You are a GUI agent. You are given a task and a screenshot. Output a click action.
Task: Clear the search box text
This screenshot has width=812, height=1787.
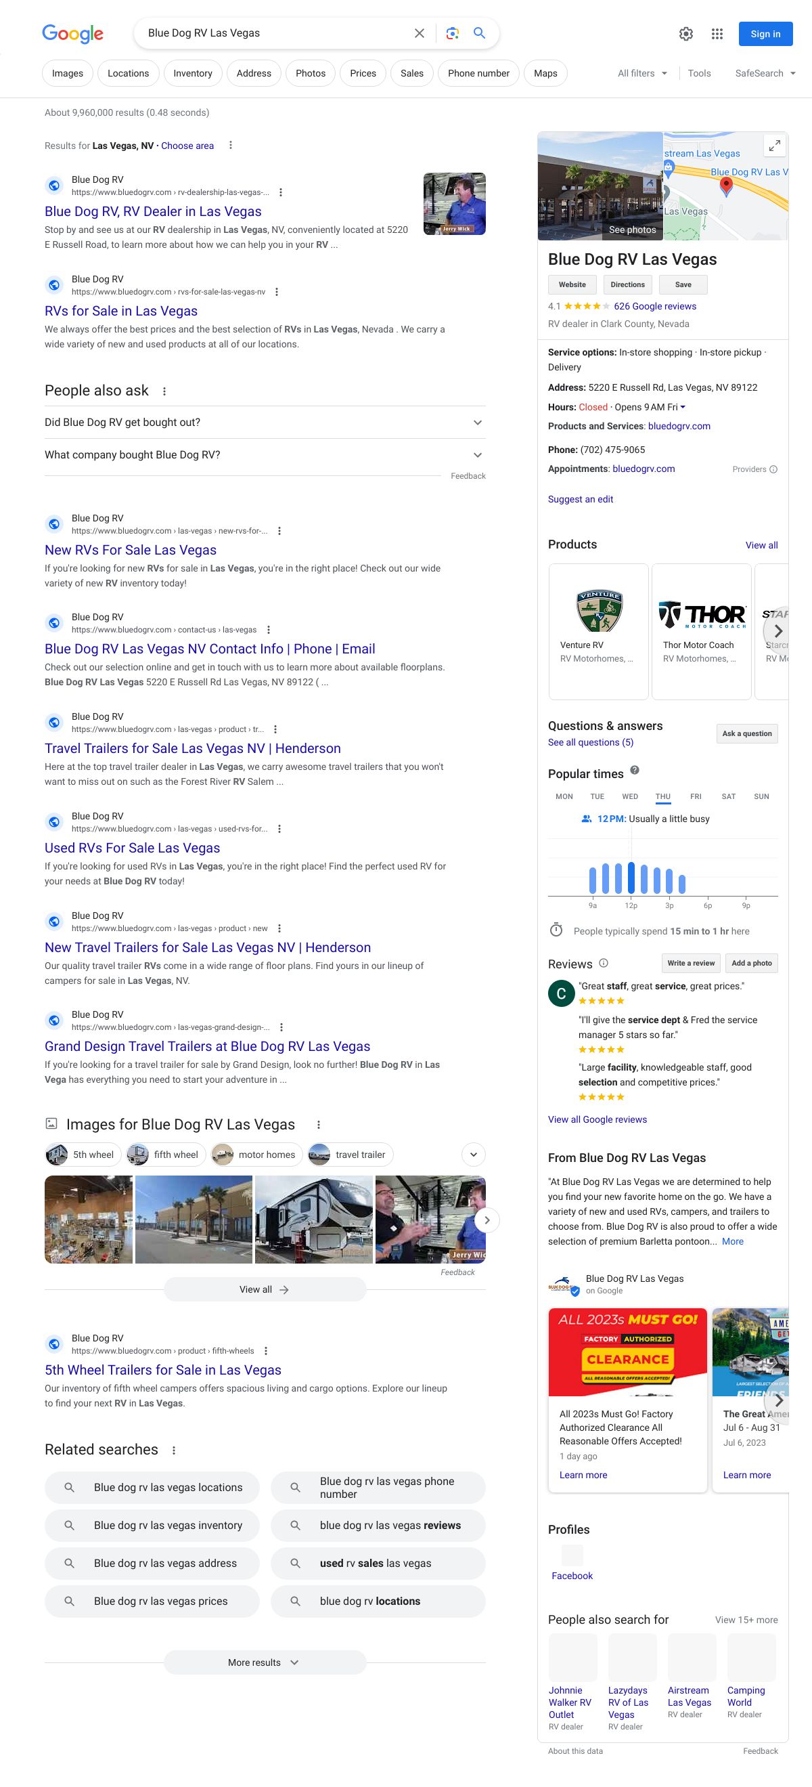click(419, 33)
